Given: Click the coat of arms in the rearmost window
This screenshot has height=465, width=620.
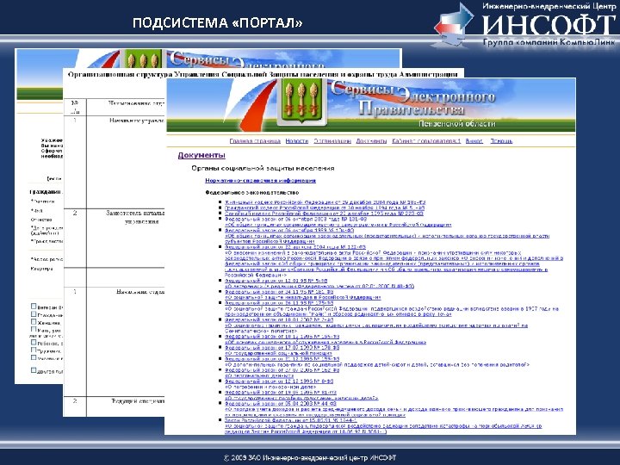Looking at the screenshot, I should [x=143, y=59].
